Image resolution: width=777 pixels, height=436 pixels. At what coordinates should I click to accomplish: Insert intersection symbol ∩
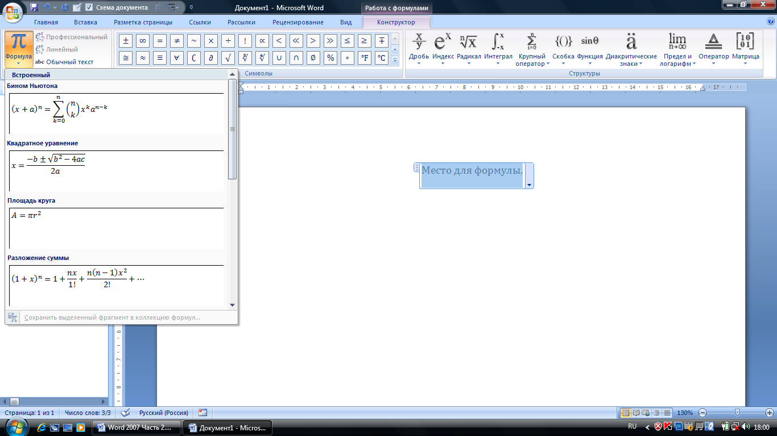296,57
